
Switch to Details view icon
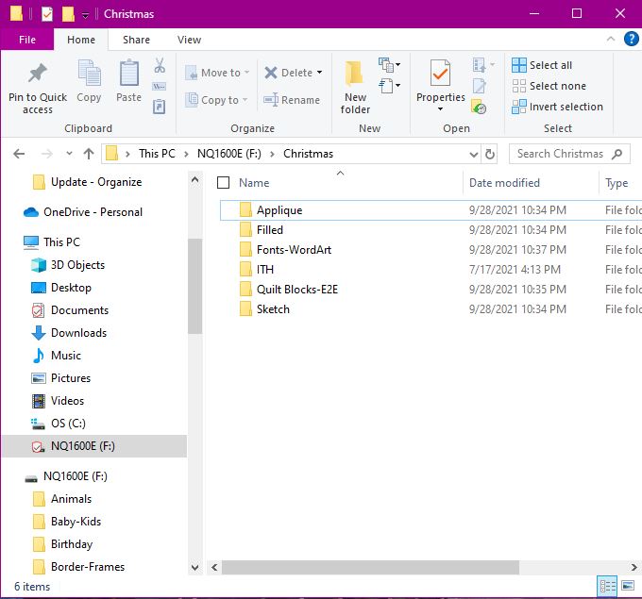click(607, 587)
